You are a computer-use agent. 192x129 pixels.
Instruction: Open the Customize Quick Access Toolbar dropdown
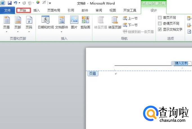pos(50,3)
